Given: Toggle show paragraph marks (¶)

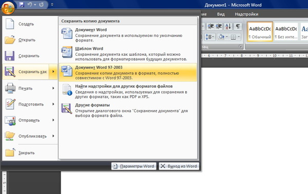Looking at the screenshot, I should point(238,26).
